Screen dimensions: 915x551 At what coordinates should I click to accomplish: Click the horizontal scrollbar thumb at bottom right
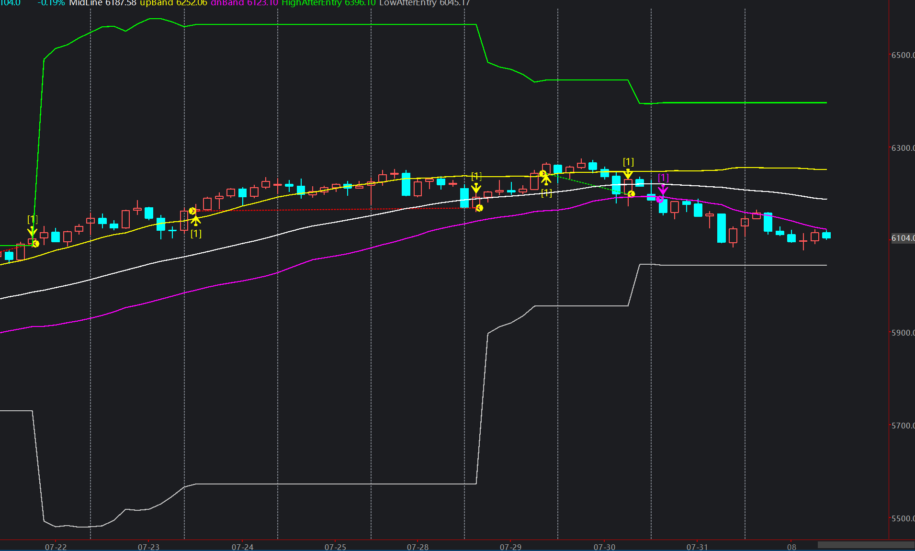(866, 545)
